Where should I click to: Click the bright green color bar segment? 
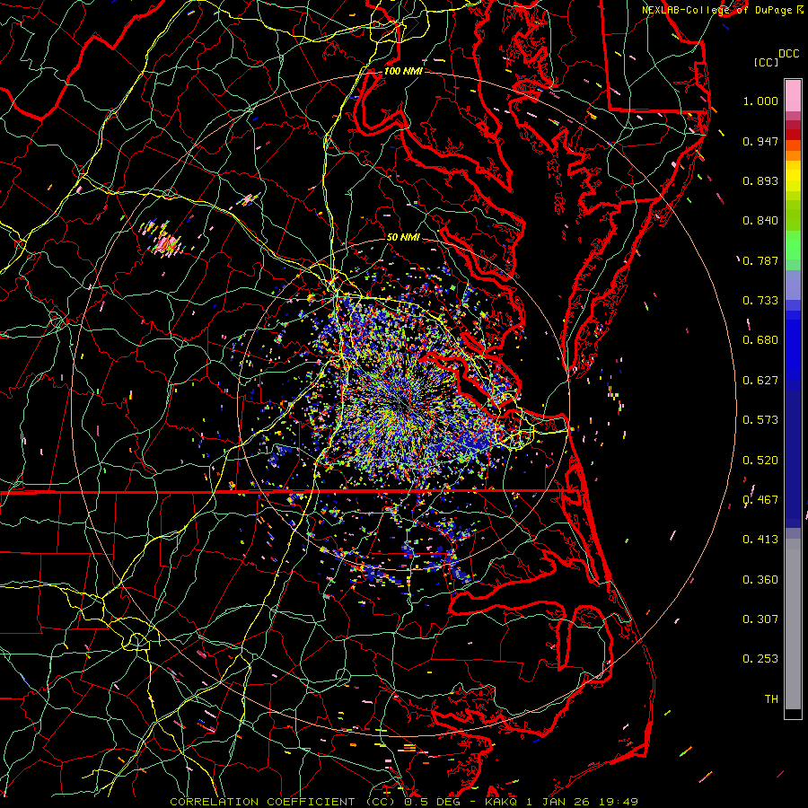(793, 245)
